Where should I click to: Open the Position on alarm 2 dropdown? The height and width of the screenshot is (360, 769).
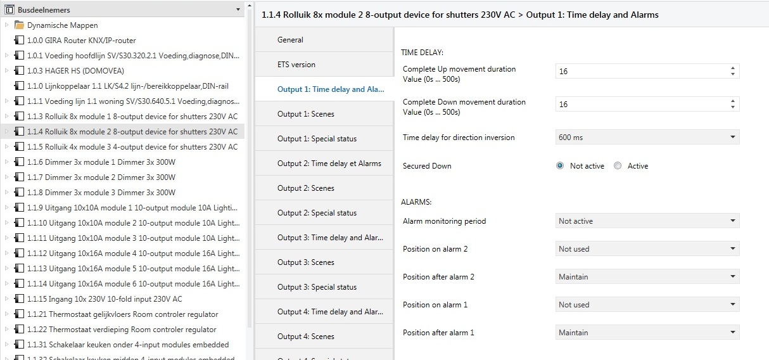pyautogui.click(x=647, y=249)
